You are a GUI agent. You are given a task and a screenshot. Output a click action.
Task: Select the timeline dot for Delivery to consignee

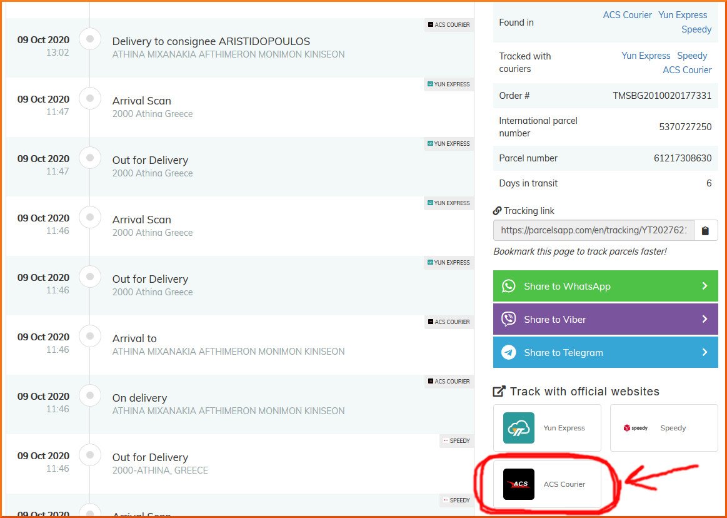[90, 39]
